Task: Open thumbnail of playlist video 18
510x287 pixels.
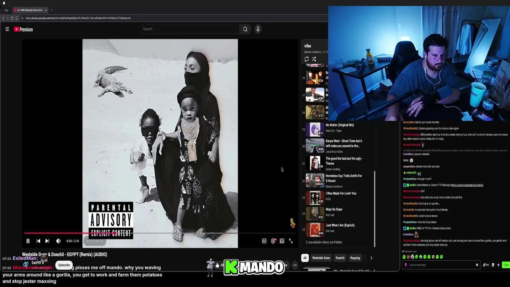Action: click(315, 112)
